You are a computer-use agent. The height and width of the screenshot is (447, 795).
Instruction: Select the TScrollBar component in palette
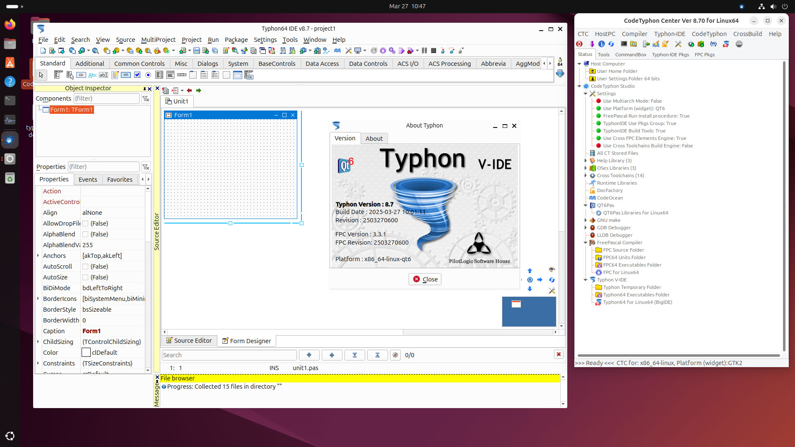pos(182,75)
